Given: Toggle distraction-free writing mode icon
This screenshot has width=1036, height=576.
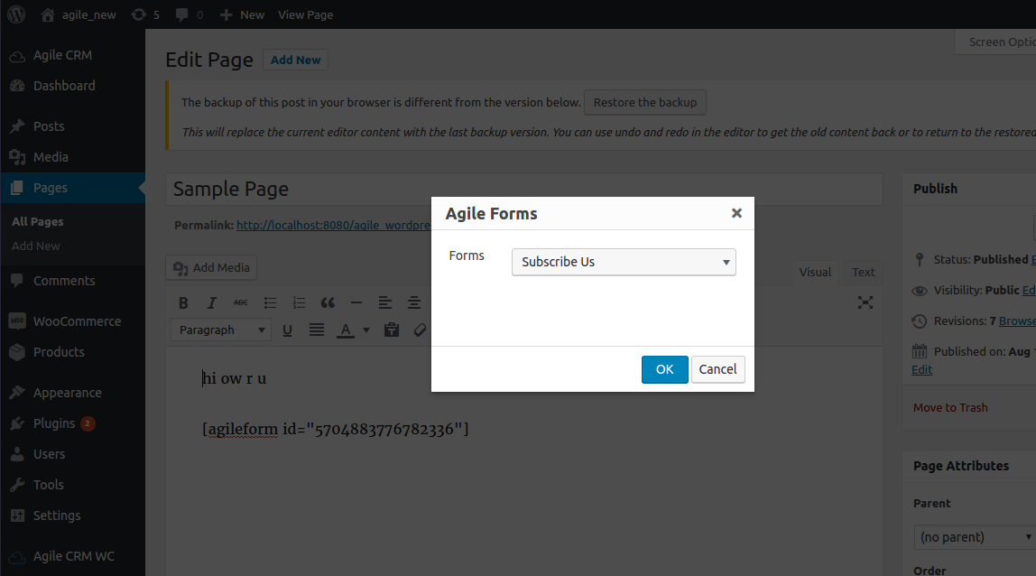Looking at the screenshot, I should pos(865,302).
